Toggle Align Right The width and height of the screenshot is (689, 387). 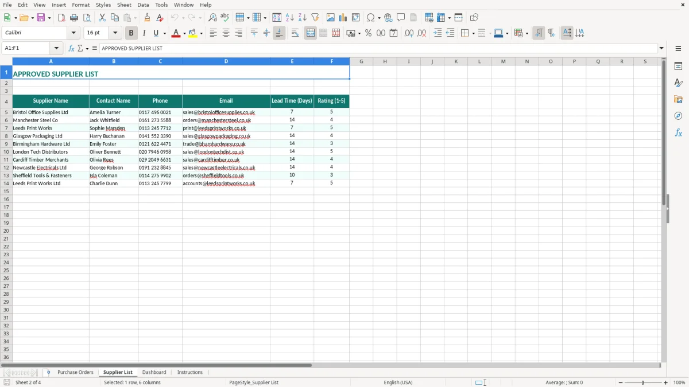coord(238,33)
